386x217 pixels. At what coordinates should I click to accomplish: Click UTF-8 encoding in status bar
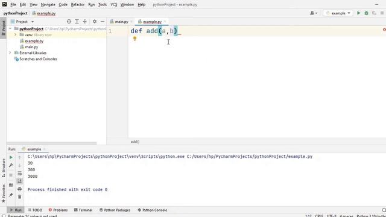pos(331,216)
